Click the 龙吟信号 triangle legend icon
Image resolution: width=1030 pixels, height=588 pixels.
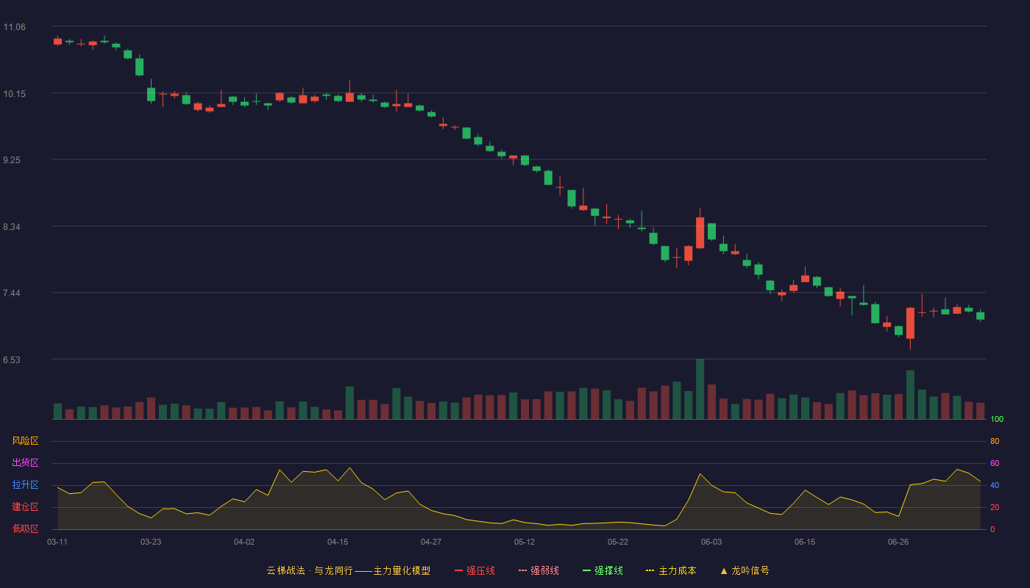(x=724, y=570)
